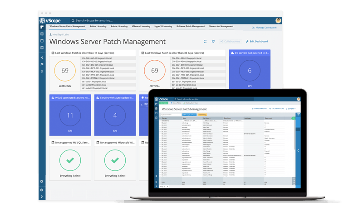The image size is (363, 203).
Task: Refresh the dashboard with the reload icon
Action: (x=213, y=41)
